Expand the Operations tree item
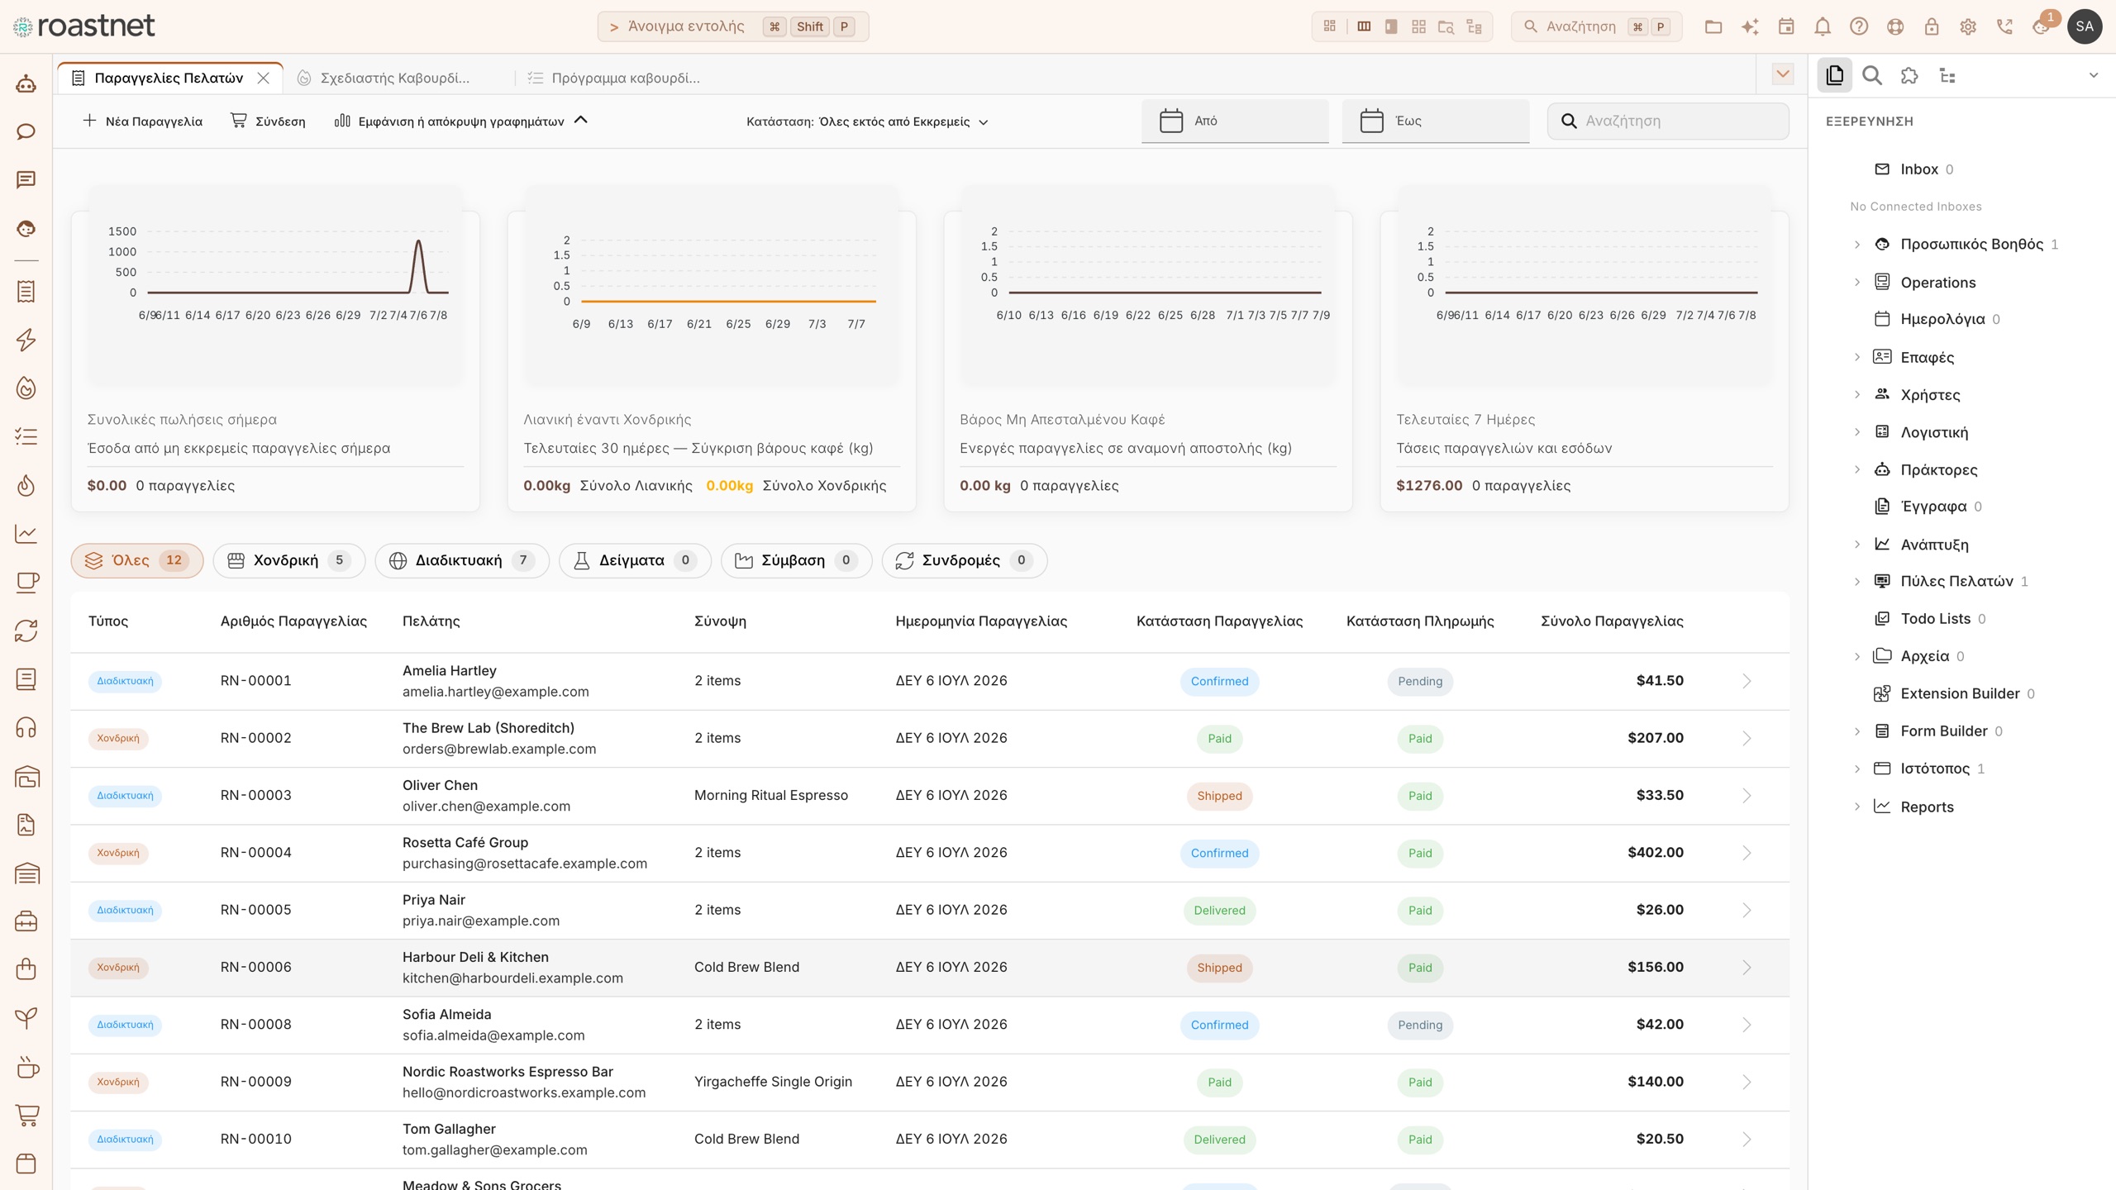The image size is (2116, 1190). [1857, 282]
